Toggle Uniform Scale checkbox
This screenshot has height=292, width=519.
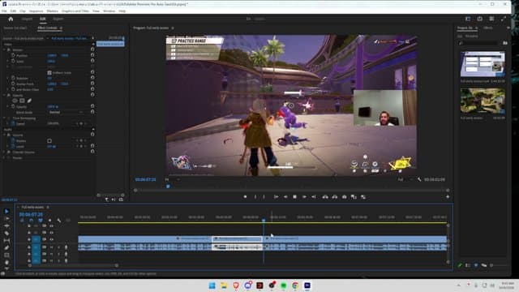[49, 72]
